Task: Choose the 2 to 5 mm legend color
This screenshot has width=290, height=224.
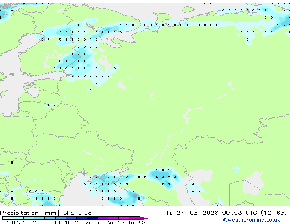Action: 39,218
